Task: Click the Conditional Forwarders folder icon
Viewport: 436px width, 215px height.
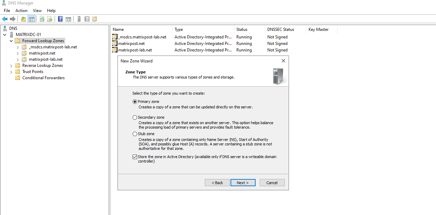Action: pyautogui.click(x=18, y=78)
